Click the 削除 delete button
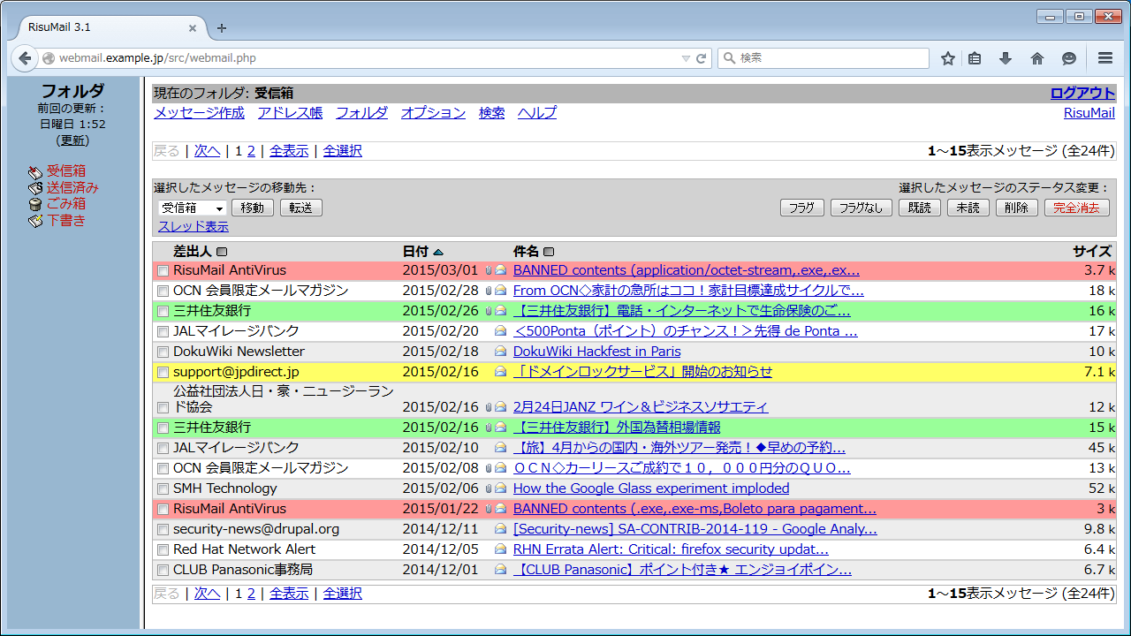Image resolution: width=1131 pixels, height=636 pixels. 1017,208
